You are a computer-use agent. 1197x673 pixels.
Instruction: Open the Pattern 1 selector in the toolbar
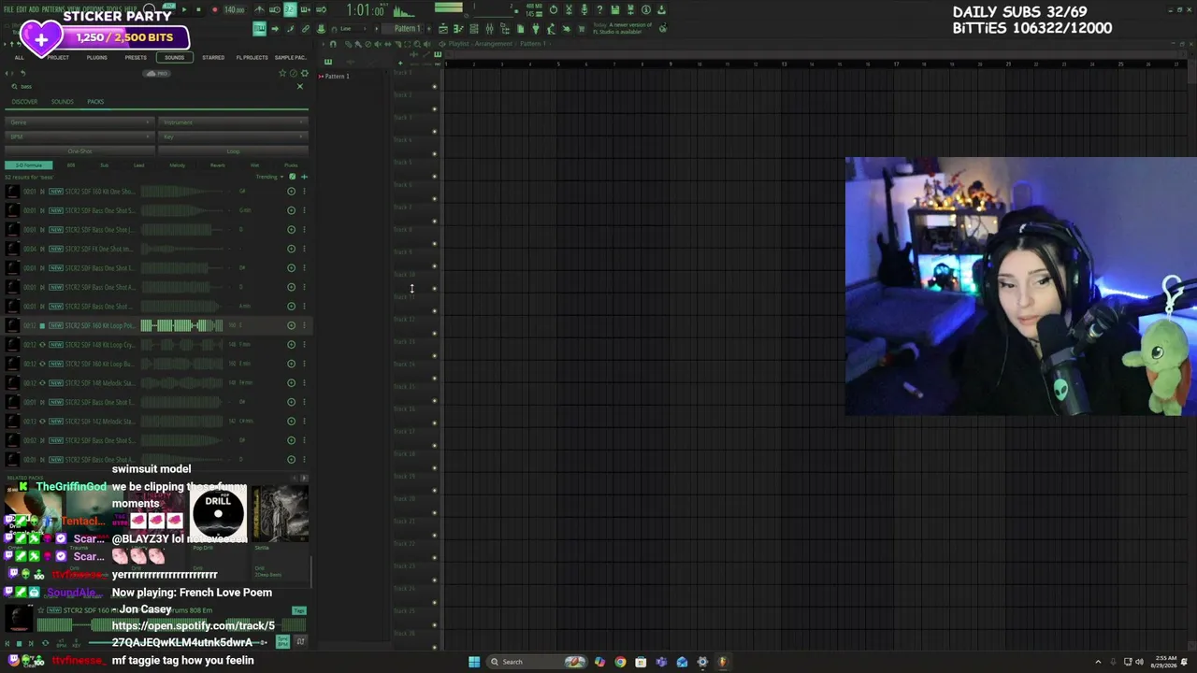pos(409,29)
